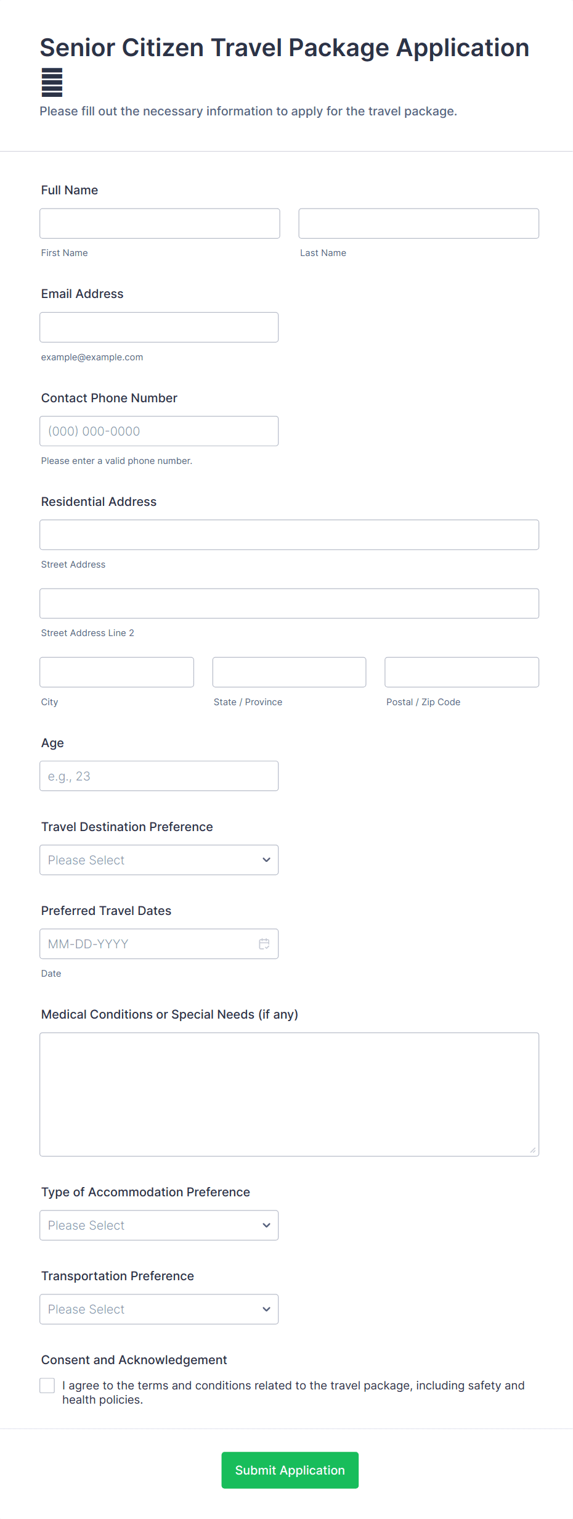Screen dimensions: 573x1519
Task: Open calendar picker icon for travel dates
Action: click(264, 944)
